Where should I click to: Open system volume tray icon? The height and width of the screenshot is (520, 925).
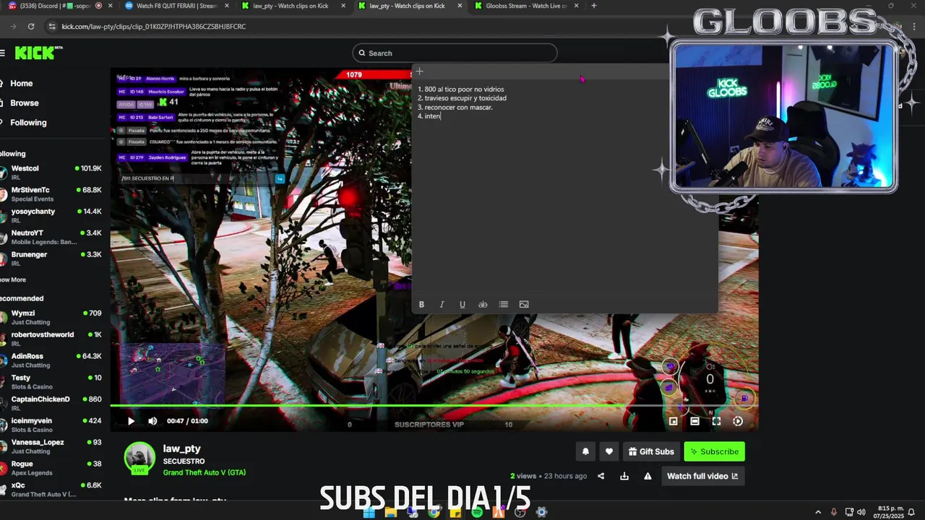click(x=861, y=512)
